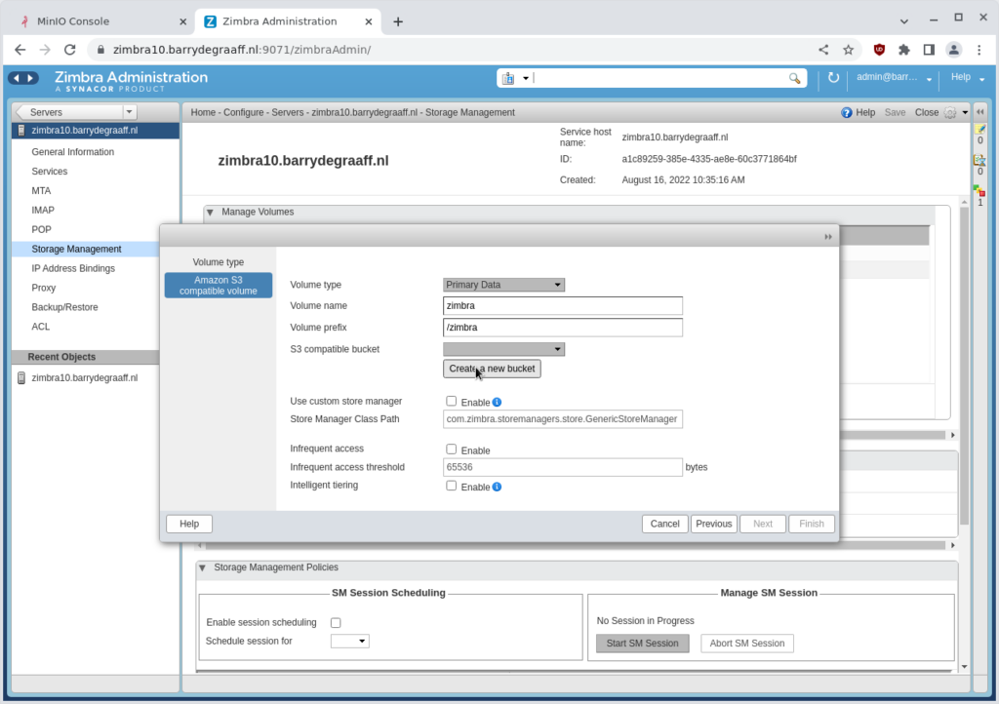Enable Infrequent access checkbox
The image size is (999, 704).
451,449
